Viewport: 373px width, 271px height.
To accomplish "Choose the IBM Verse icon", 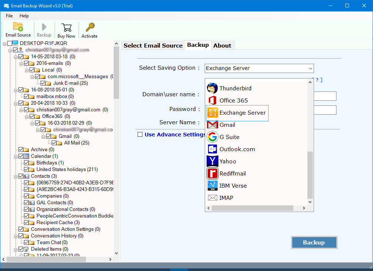I will [x=213, y=186].
